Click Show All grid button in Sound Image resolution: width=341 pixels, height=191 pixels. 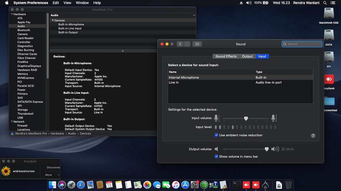(197, 44)
